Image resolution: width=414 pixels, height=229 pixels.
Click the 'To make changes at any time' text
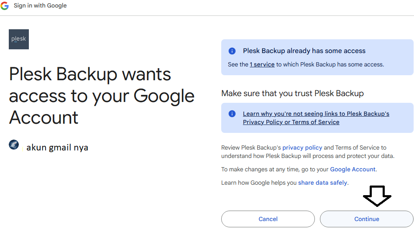pyautogui.click(x=275, y=169)
